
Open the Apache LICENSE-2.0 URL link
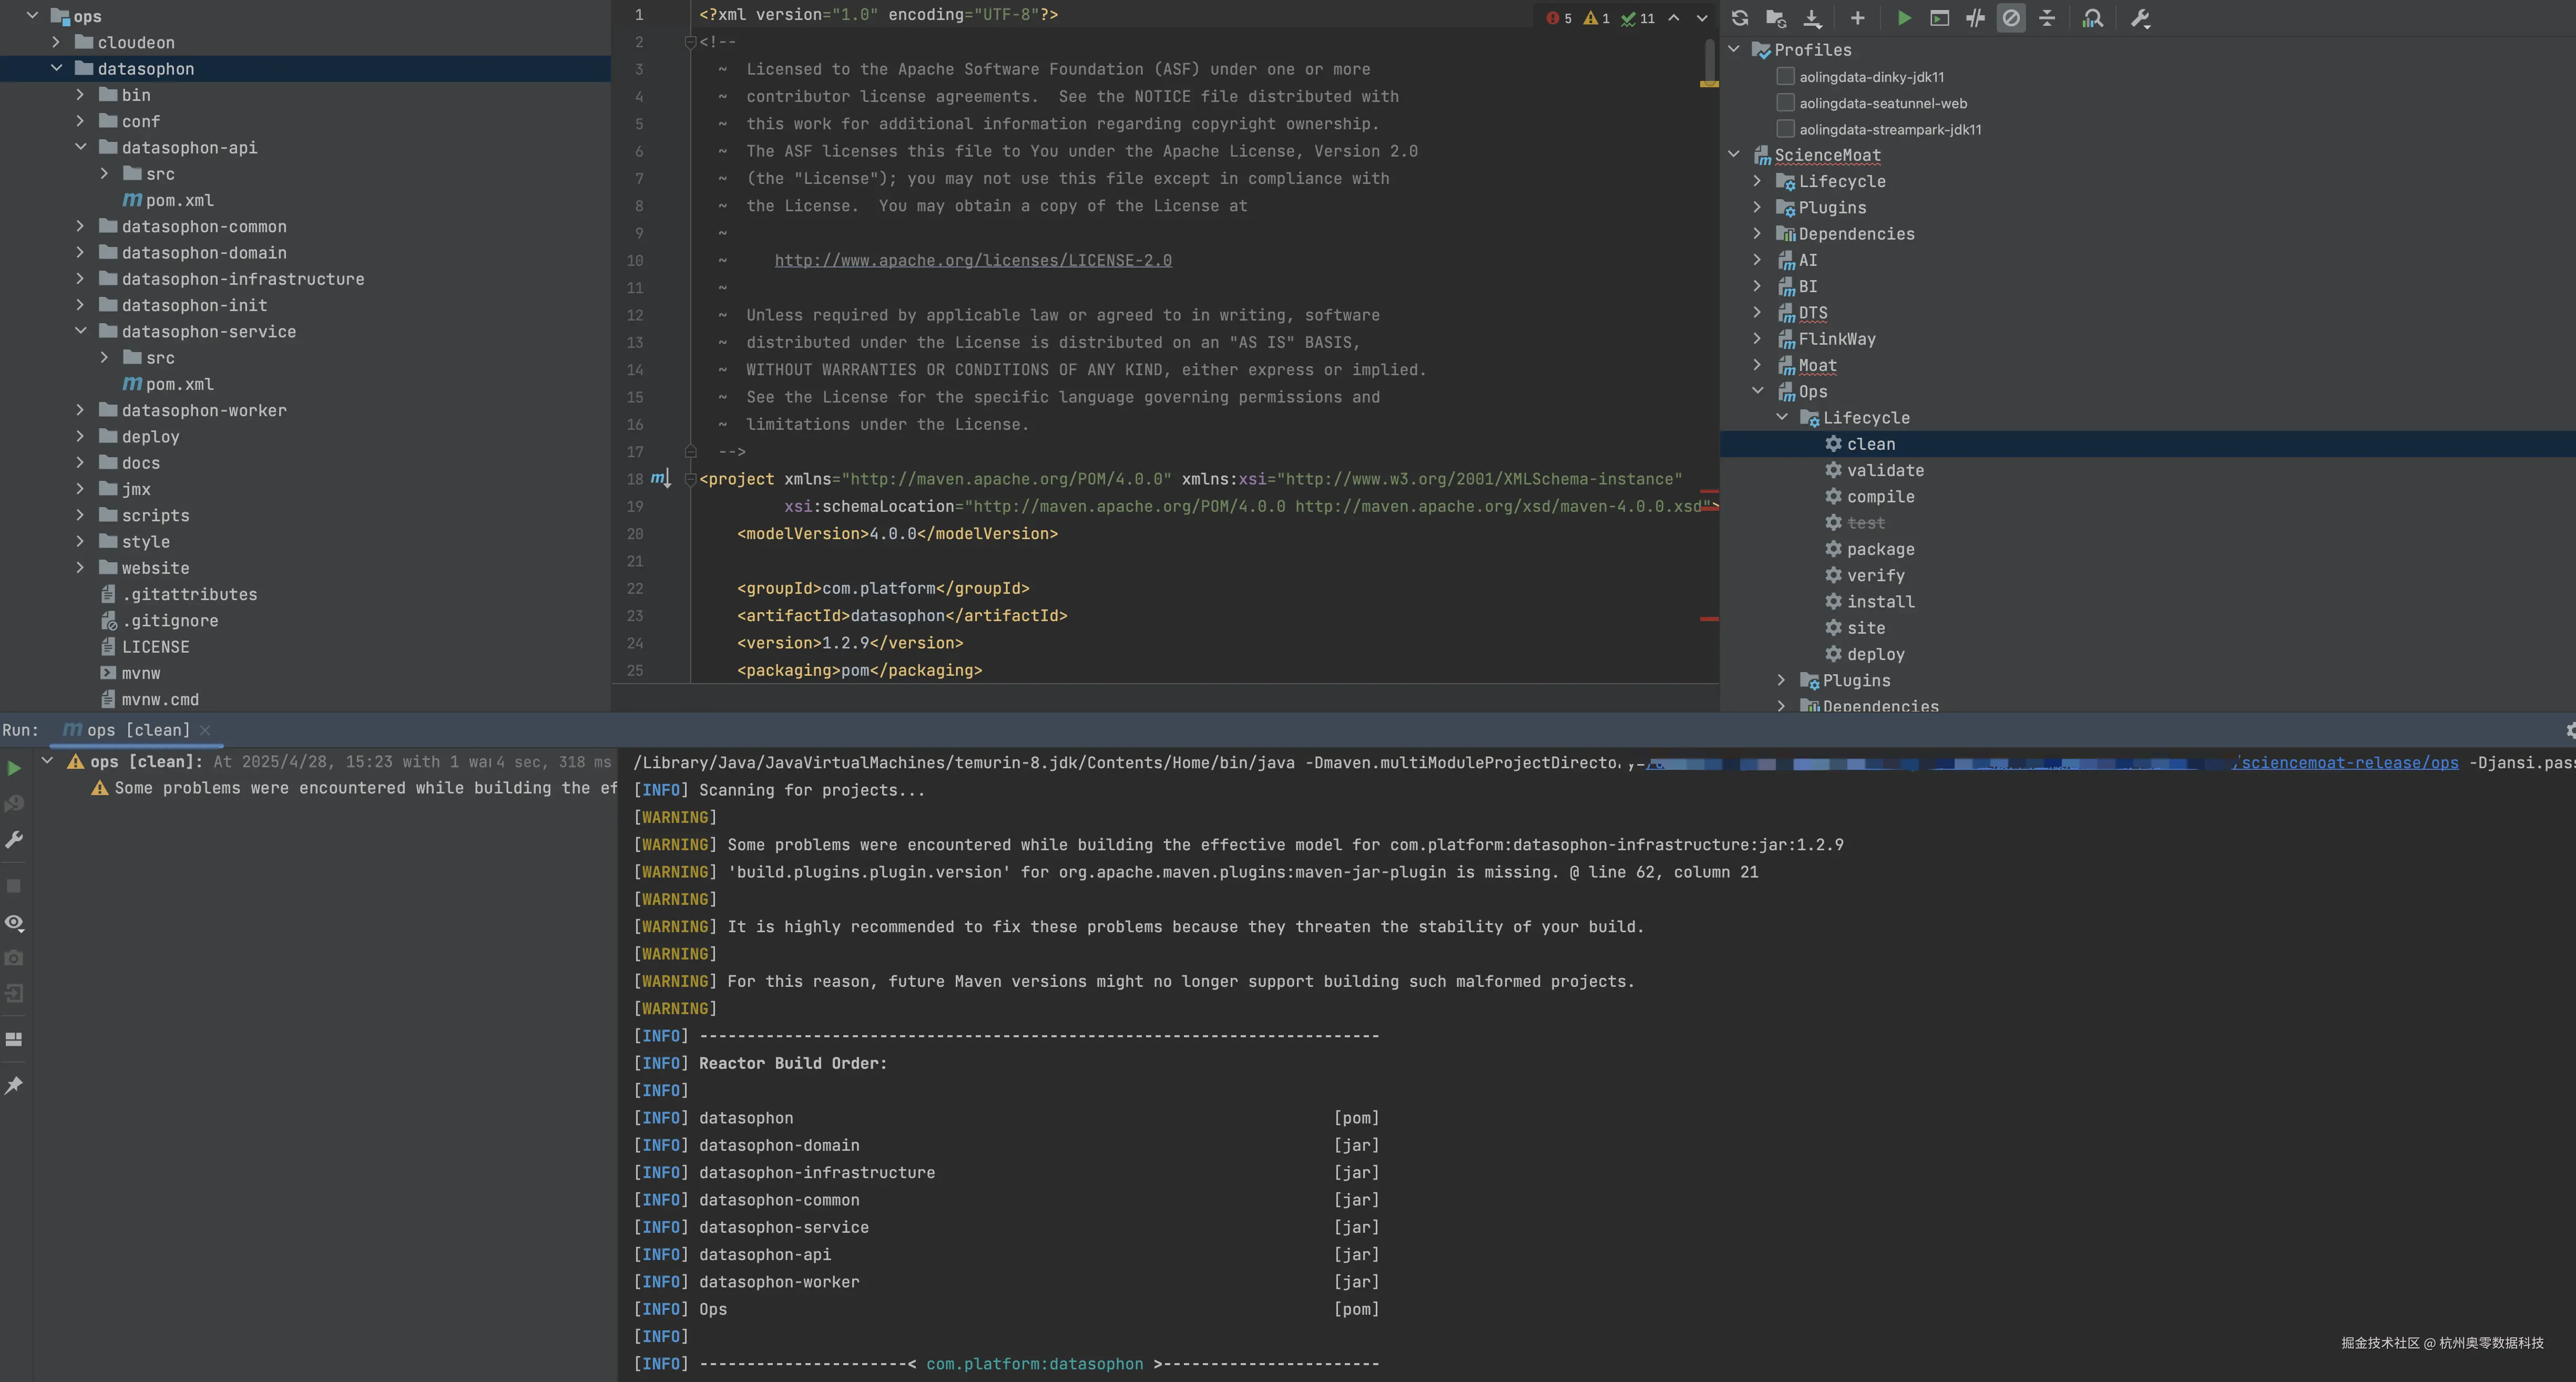tap(972, 261)
